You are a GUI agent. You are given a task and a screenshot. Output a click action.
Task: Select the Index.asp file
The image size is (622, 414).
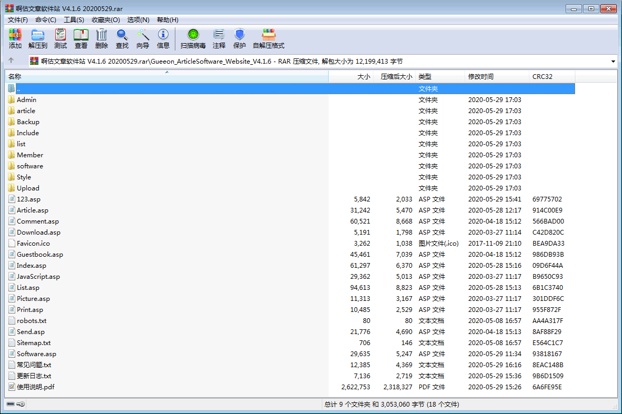(x=31, y=266)
